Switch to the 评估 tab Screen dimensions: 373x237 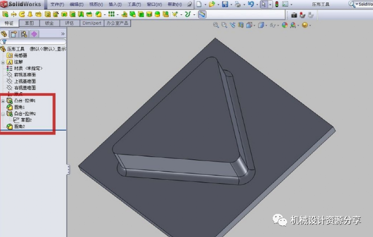[x=69, y=23]
